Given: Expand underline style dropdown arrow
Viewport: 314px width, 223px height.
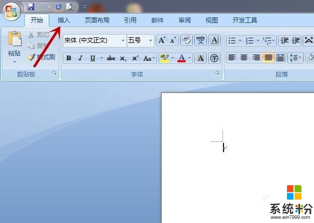Looking at the screenshot, I should [x=101, y=58].
